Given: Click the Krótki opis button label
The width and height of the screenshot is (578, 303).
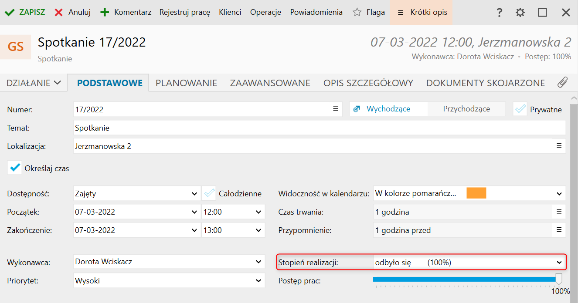Looking at the screenshot, I should pos(429,12).
